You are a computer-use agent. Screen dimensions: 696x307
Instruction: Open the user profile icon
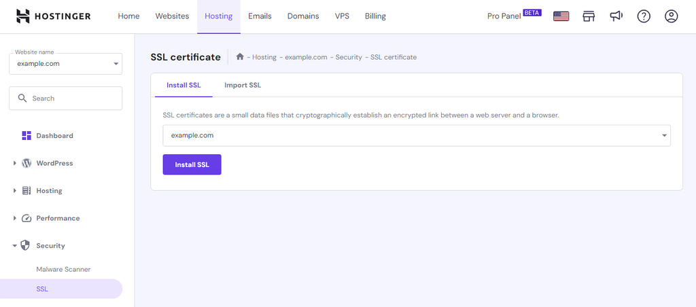click(671, 16)
